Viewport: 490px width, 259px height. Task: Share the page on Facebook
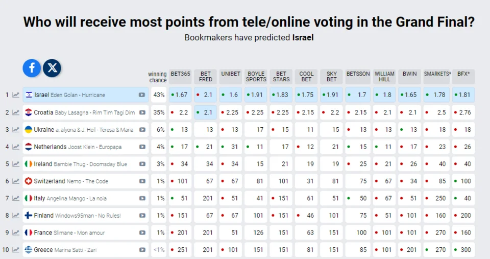click(32, 67)
